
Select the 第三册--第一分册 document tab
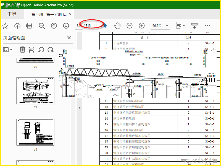pyautogui.click(x=49, y=14)
